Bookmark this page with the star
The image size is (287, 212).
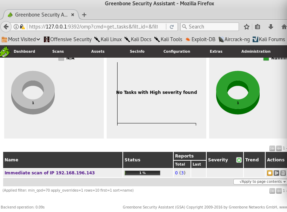tap(247, 27)
